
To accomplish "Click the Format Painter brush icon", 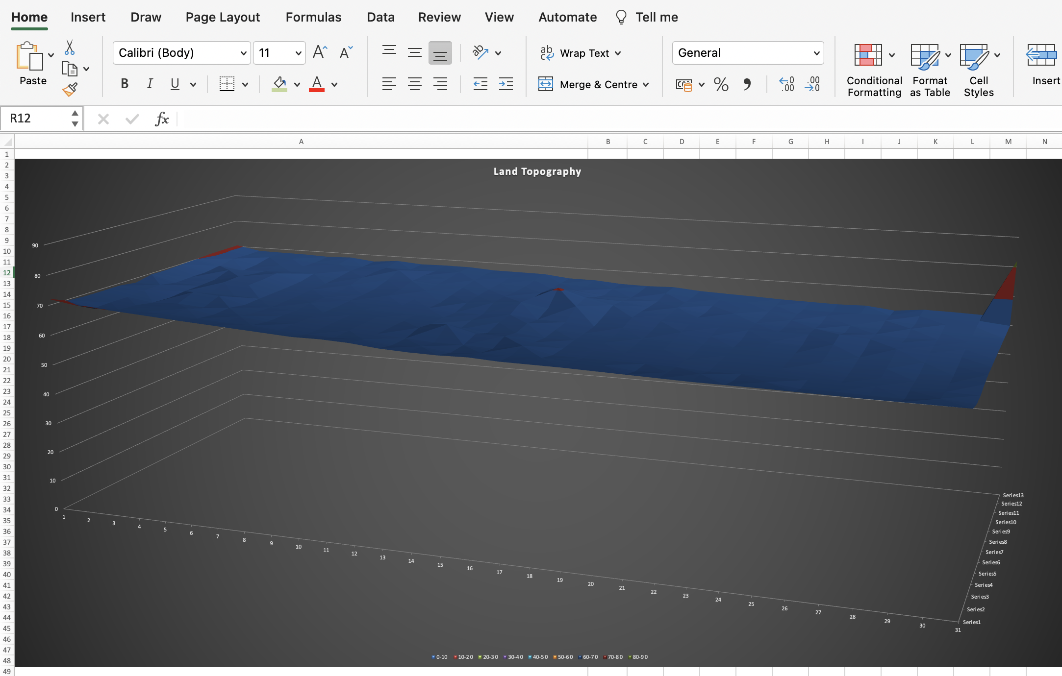I will [x=70, y=90].
